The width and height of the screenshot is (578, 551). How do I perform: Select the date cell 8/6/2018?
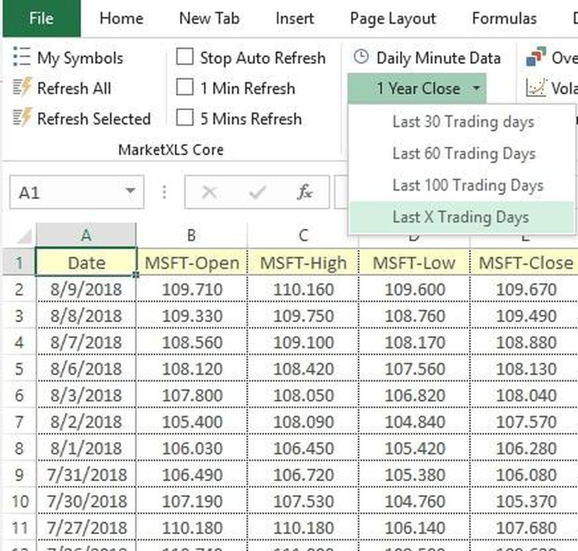click(x=86, y=368)
